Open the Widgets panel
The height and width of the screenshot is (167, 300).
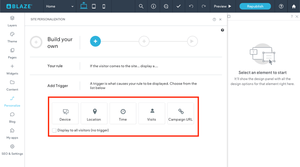(12, 69)
